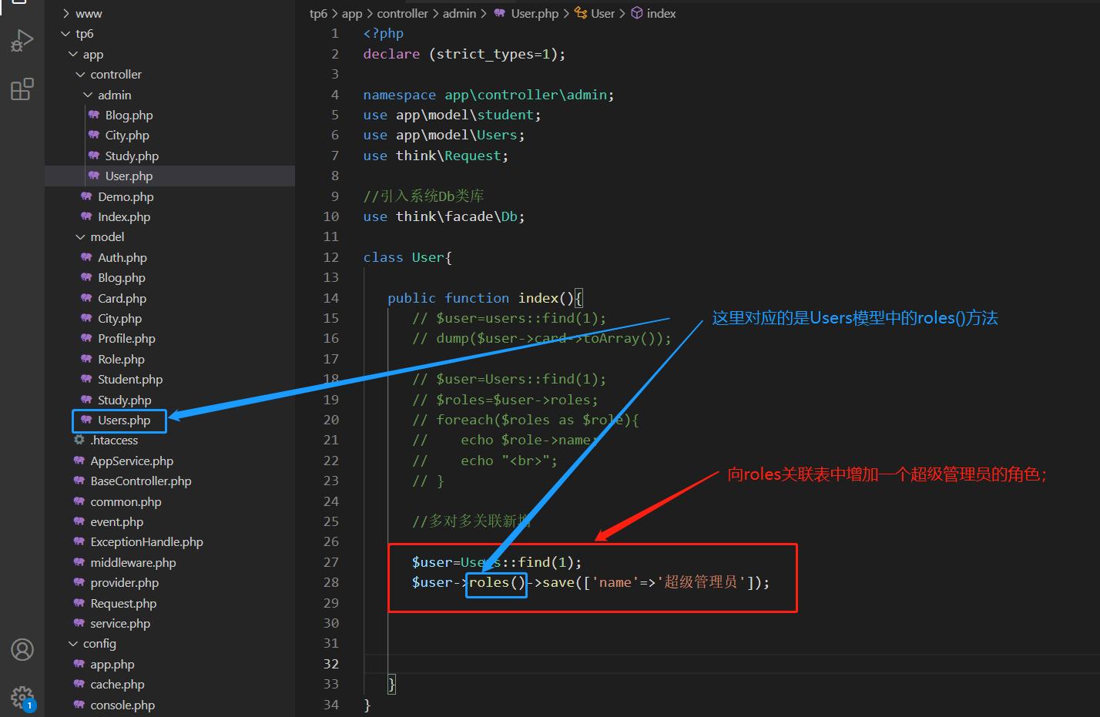Select the tp6 breadcrumb segment
Image resolution: width=1100 pixels, height=717 pixels.
[x=318, y=13]
